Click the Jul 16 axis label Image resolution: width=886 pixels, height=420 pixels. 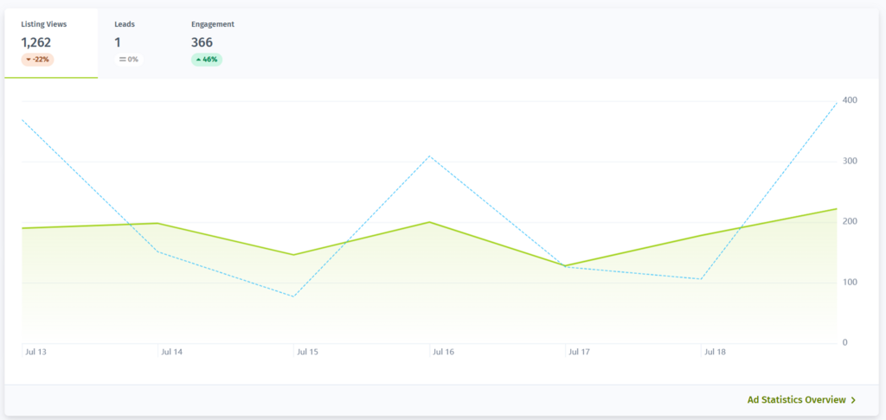443,352
